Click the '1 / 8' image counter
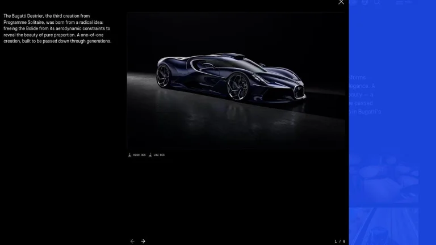Image resolution: width=436 pixels, height=245 pixels. (340, 242)
